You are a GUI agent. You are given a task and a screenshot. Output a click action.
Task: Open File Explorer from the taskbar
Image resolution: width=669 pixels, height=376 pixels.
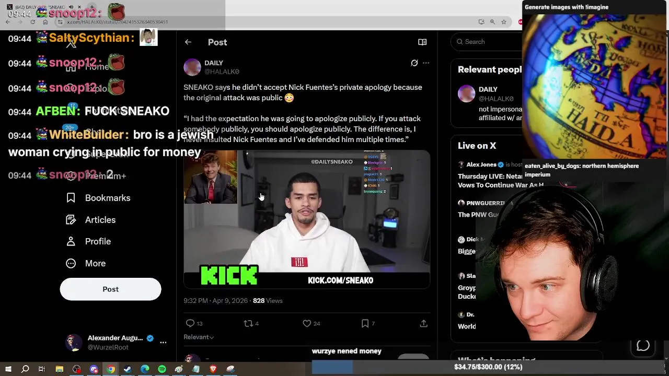click(60, 369)
